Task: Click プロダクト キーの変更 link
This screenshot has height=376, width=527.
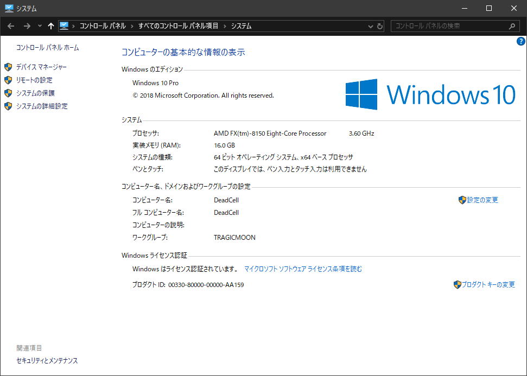Action: (x=488, y=285)
